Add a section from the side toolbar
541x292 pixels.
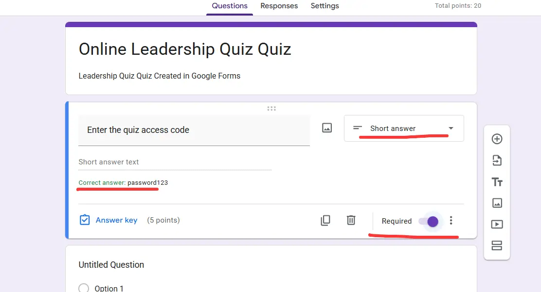pos(497,245)
